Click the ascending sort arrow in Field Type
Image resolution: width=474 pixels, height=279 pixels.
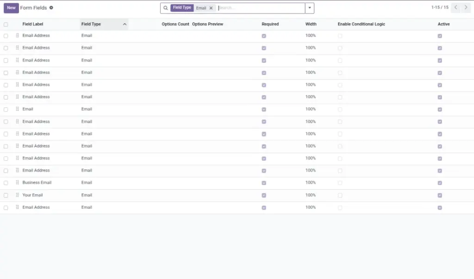point(125,24)
